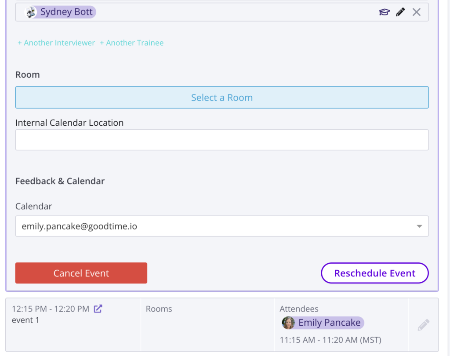This screenshot has height=356, width=450.
Task: Click the Select a Room button
Action: pos(222,97)
